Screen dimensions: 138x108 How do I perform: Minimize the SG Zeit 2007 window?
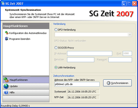point(124,4)
